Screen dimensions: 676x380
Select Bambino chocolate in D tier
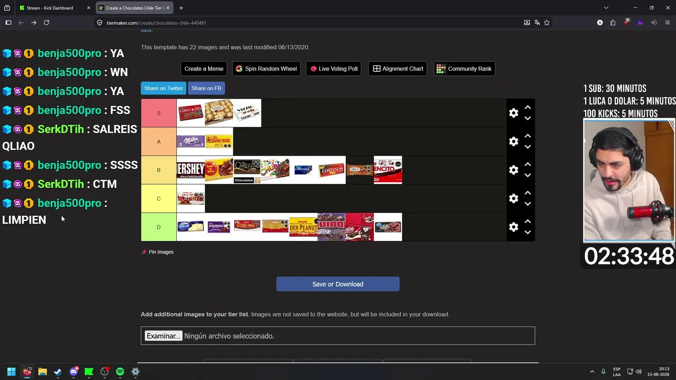point(219,227)
